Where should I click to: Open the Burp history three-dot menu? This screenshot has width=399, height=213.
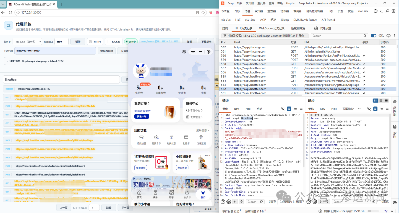pos(394,35)
